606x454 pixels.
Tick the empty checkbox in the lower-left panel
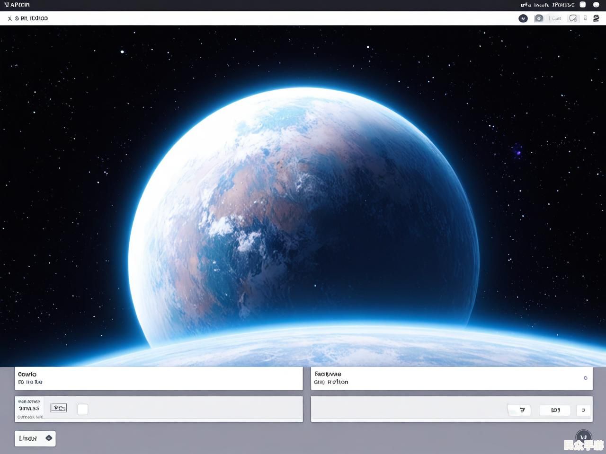pos(83,409)
